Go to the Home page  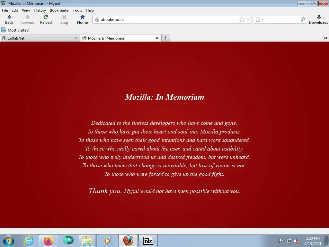[x=82, y=20]
